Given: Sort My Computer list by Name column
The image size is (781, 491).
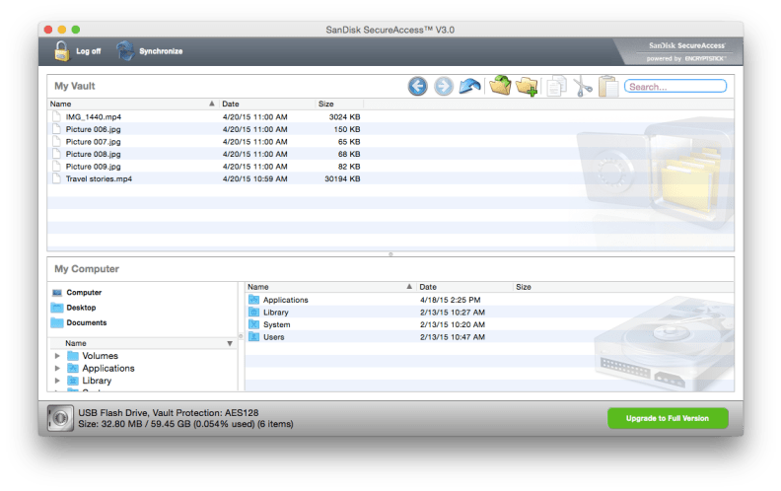Looking at the screenshot, I should tap(330, 287).
